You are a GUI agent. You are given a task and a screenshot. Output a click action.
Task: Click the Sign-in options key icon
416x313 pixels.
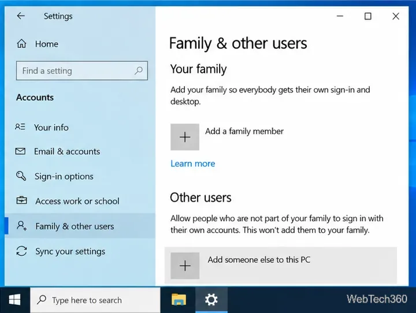click(x=21, y=176)
